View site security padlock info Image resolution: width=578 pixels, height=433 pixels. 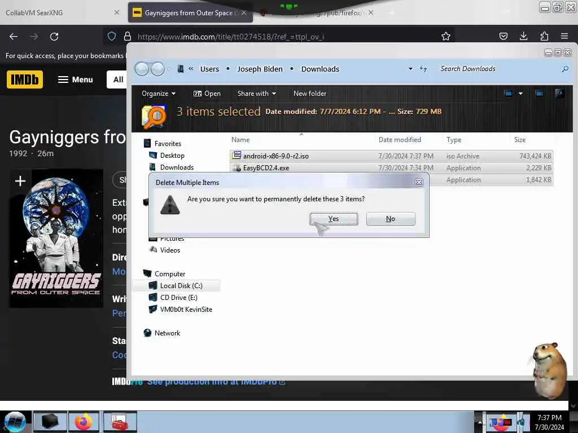point(128,37)
